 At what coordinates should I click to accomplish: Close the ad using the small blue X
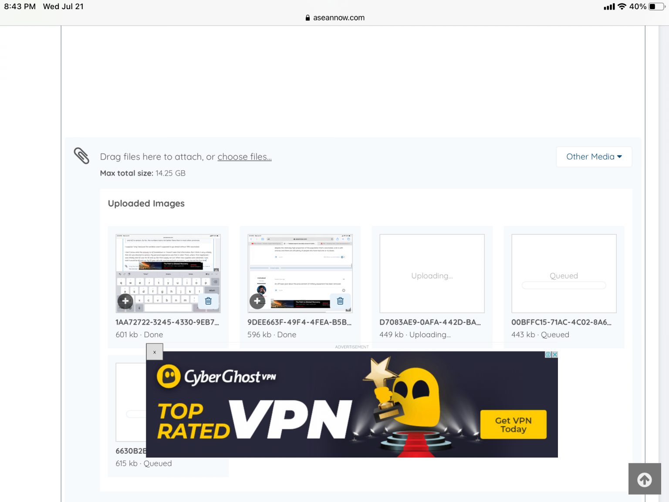point(555,355)
